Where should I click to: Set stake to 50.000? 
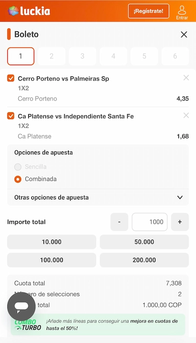pyautogui.click(x=144, y=242)
